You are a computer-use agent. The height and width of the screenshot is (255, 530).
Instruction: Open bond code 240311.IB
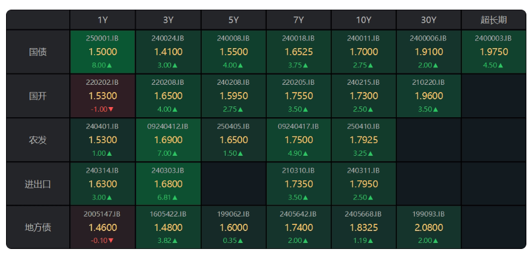[x=363, y=171]
